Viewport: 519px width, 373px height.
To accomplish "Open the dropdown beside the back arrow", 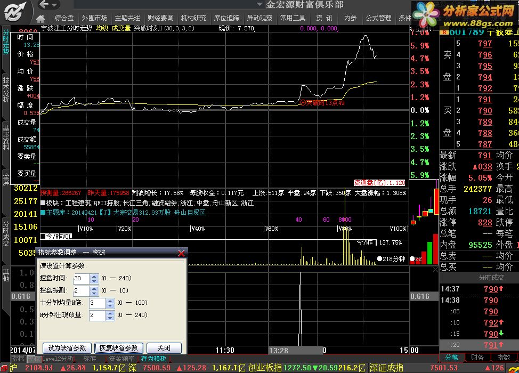I will pyautogui.click(x=54, y=5).
